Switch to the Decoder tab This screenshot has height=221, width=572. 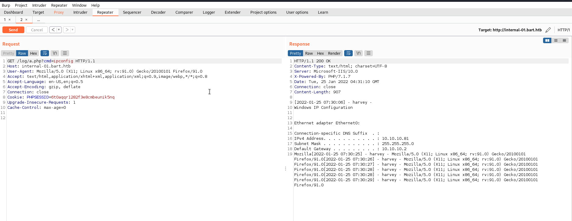(x=158, y=12)
